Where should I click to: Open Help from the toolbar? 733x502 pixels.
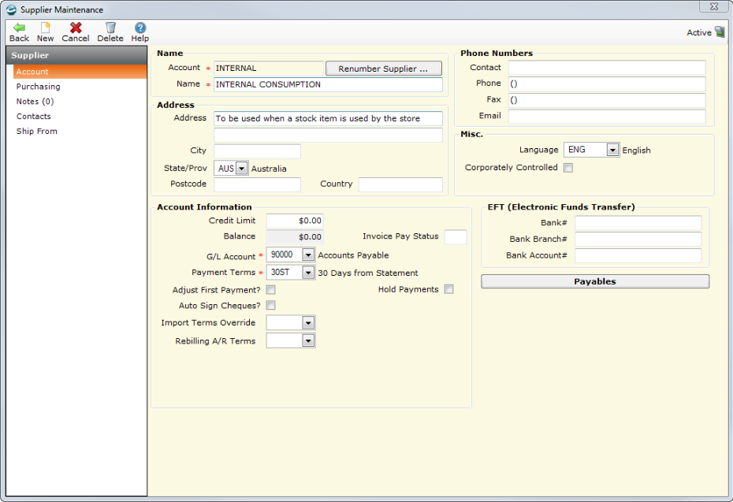pos(140,28)
